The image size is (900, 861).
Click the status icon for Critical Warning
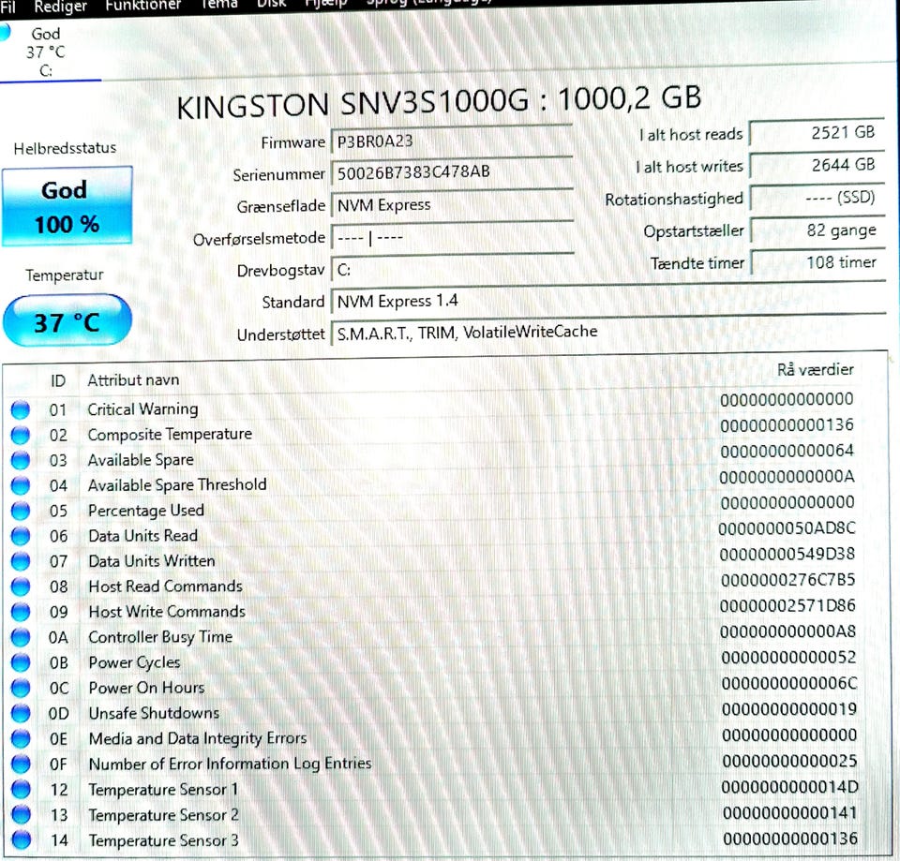(20, 410)
